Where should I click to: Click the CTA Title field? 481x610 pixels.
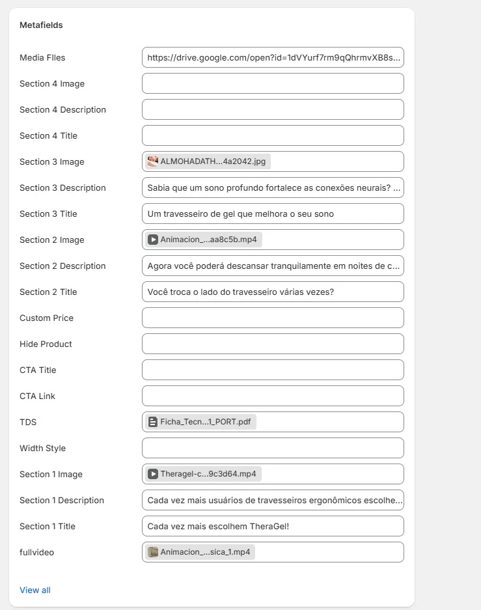(x=273, y=370)
